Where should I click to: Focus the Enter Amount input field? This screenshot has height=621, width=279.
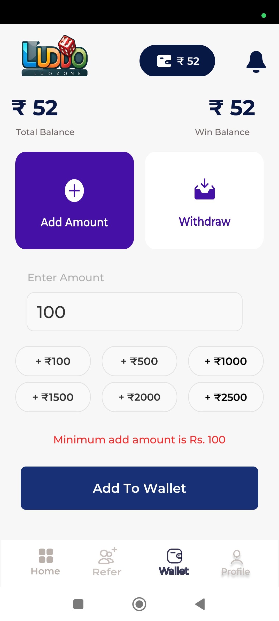pyautogui.click(x=134, y=312)
